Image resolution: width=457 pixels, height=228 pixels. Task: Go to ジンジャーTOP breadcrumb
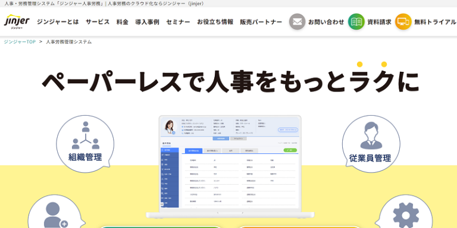pyautogui.click(x=20, y=42)
